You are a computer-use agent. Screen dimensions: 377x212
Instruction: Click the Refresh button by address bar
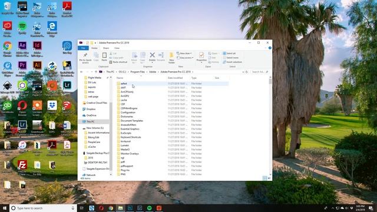[247, 72]
